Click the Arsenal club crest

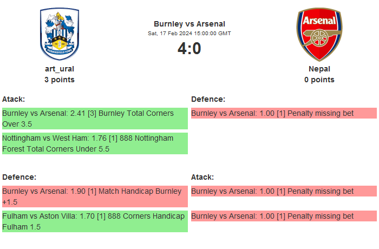point(319,34)
